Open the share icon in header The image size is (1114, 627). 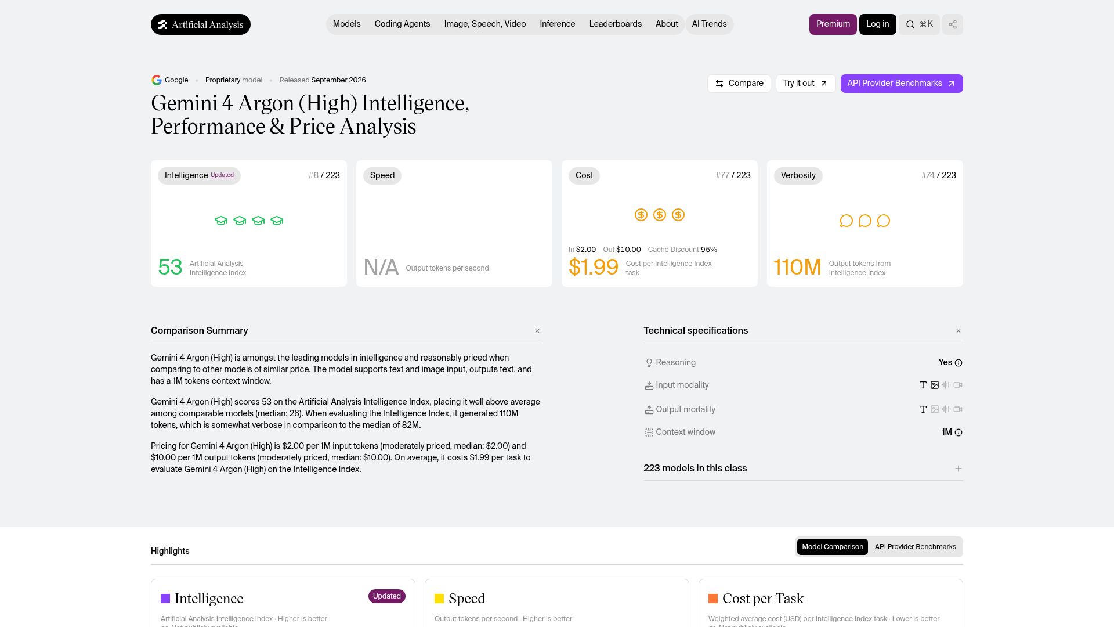tap(953, 24)
